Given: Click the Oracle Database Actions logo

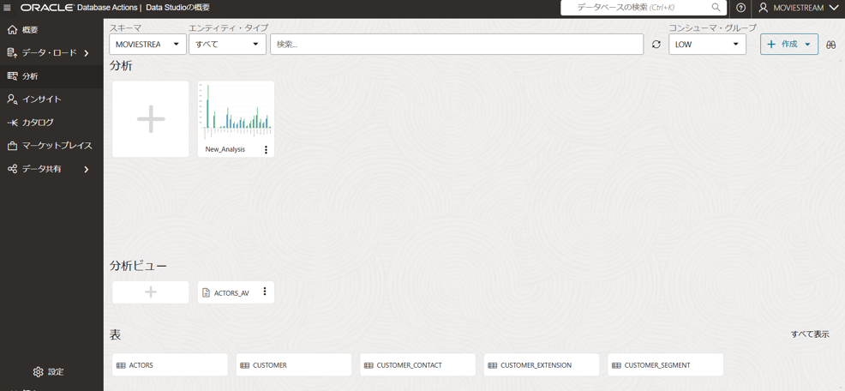Looking at the screenshot, I should click(79, 8).
